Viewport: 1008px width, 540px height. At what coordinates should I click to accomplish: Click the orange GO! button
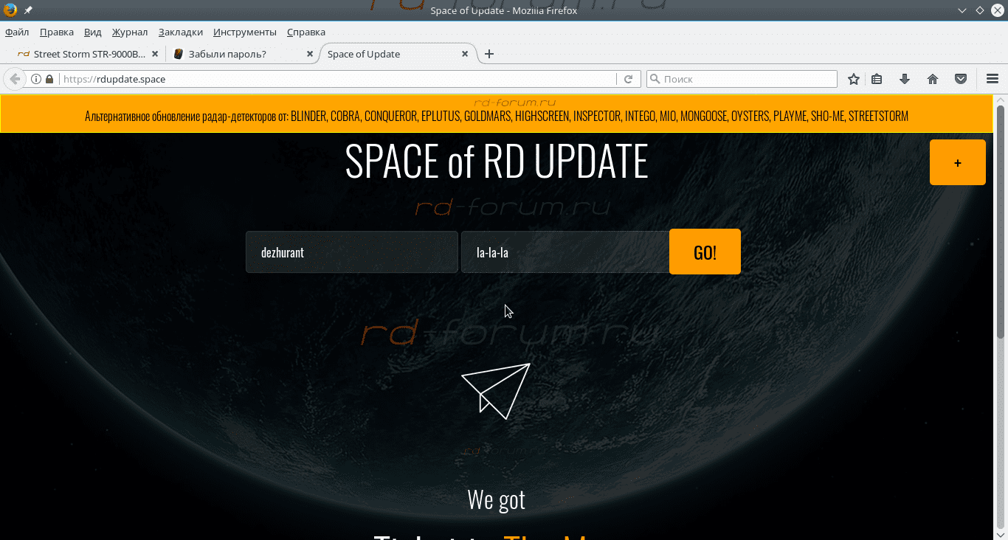coord(705,252)
